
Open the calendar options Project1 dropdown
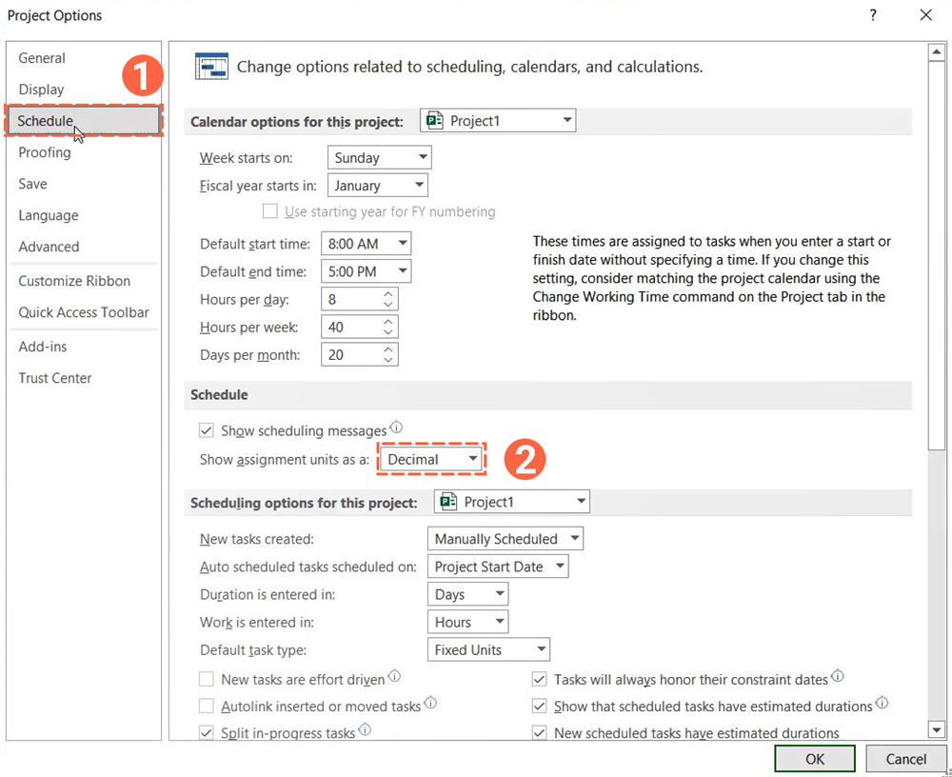[498, 120]
